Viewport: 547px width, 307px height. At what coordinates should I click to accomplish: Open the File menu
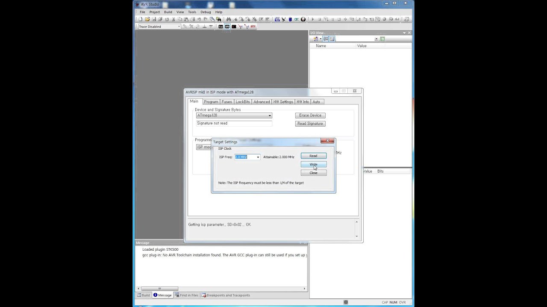click(142, 12)
